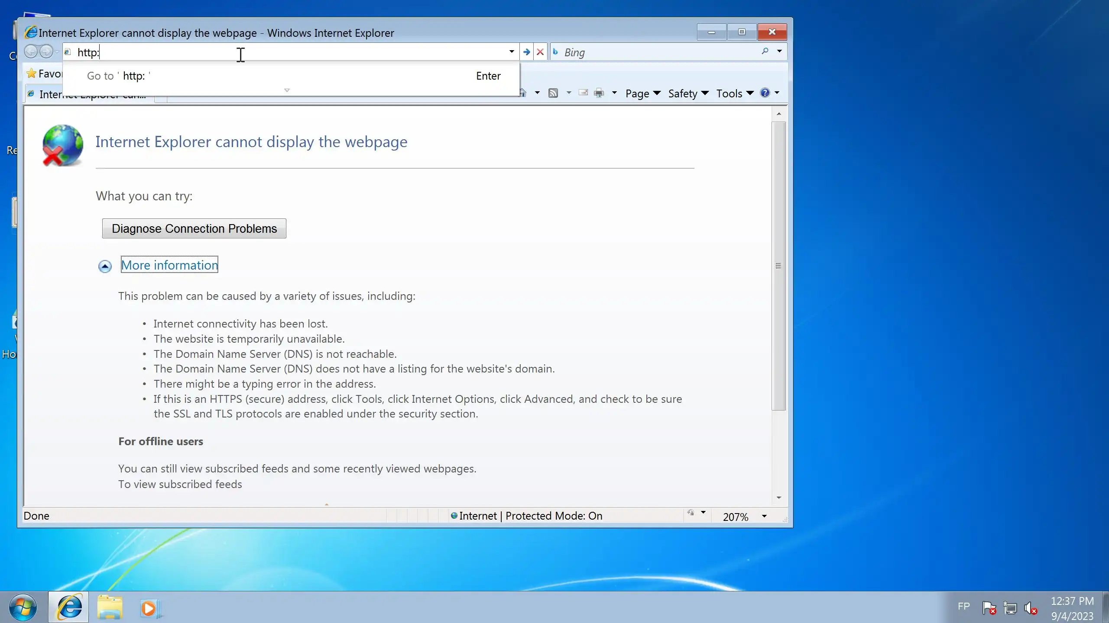The width and height of the screenshot is (1109, 623).
Task: Click the Bing search magnifier icon
Action: tap(765, 51)
